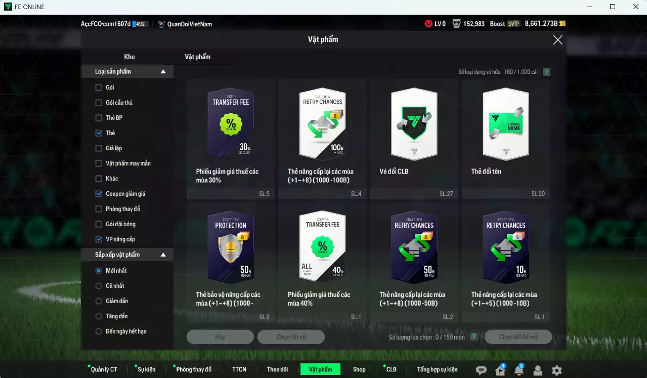Click the Chọn tất cả button
The image size is (647, 378).
(291, 337)
